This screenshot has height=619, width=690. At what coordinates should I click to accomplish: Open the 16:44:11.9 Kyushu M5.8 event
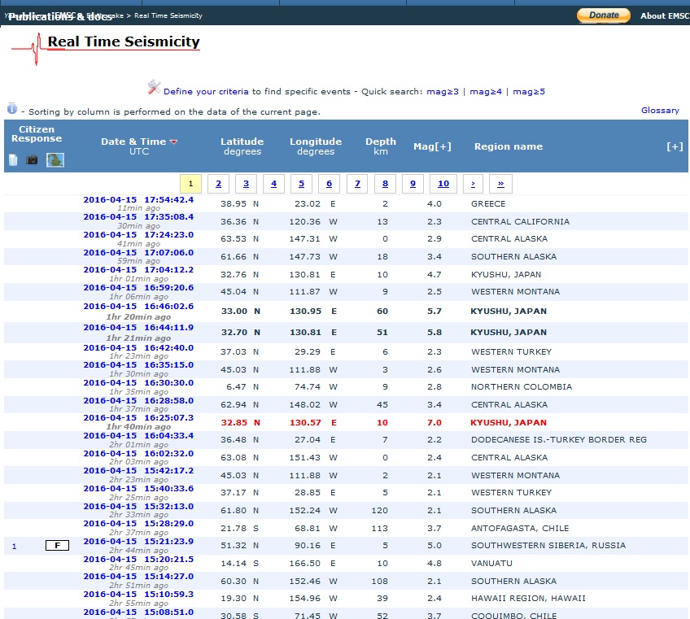[x=138, y=327]
